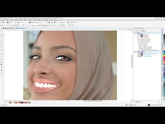Select the Transparency tool
The height and width of the screenshot is (124, 165).
click(1, 65)
